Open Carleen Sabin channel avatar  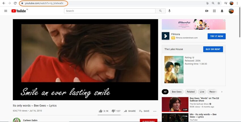pos(17,120)
